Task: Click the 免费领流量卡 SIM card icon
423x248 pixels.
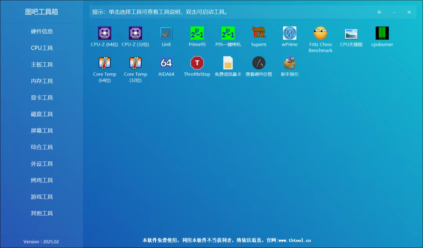Action: click(x=228, y=63)
